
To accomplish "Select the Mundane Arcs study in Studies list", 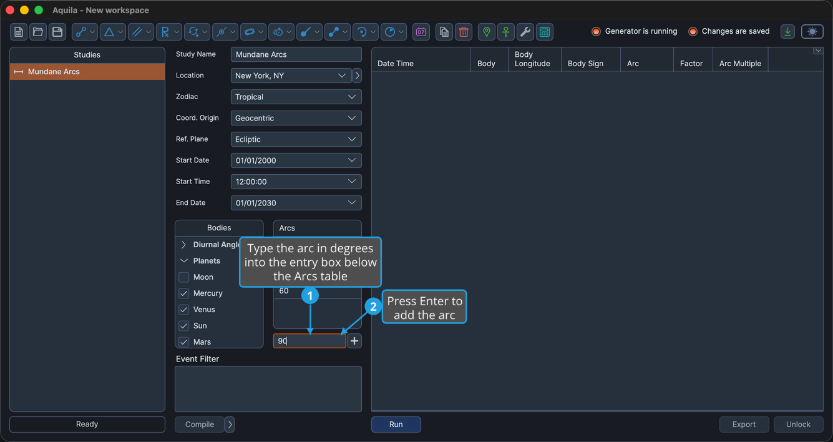I will (87, 72).
